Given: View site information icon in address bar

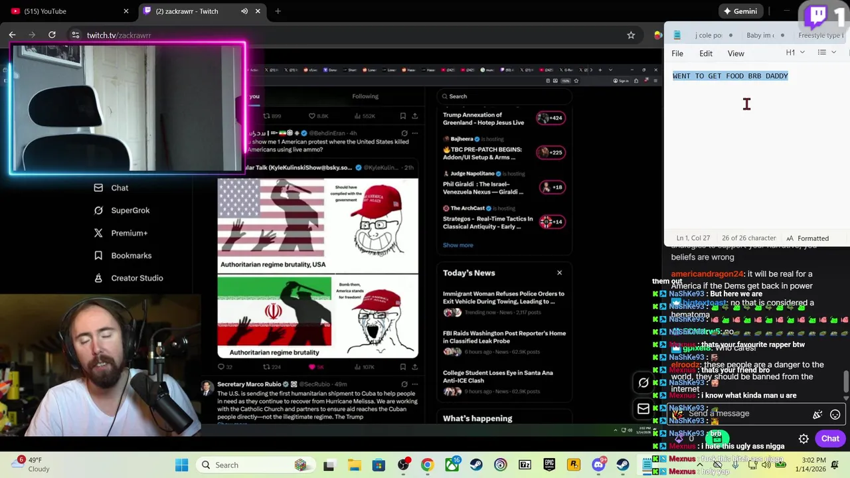Looking at the screenshot, I should (75, 35).
